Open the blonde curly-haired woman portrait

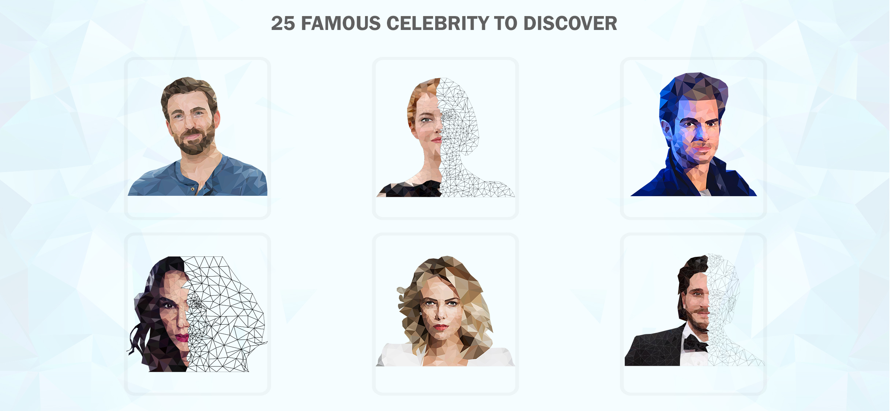[x=445, y=311]
